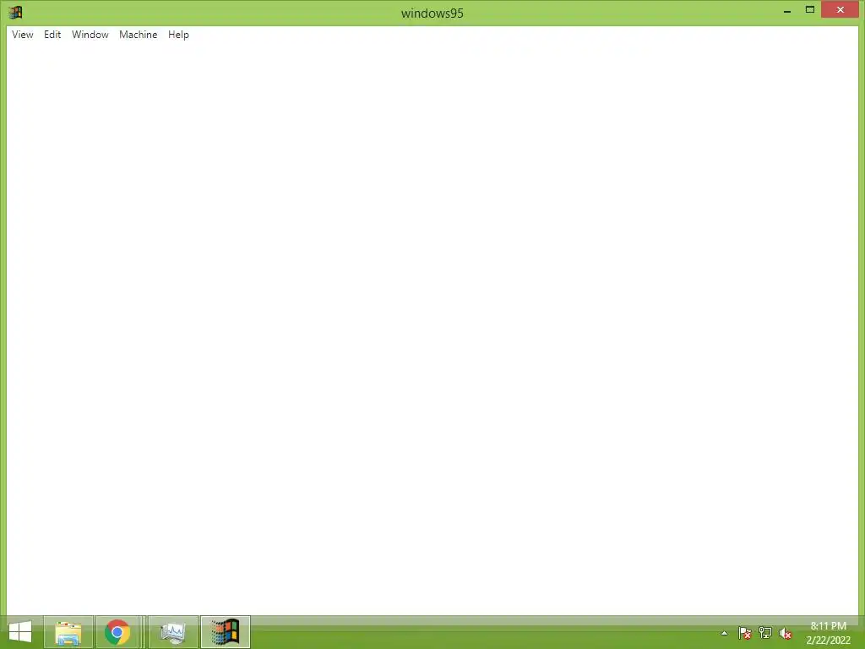
Task: Click the windows95 app icon in title bar
Action: (x=15, y=12)
